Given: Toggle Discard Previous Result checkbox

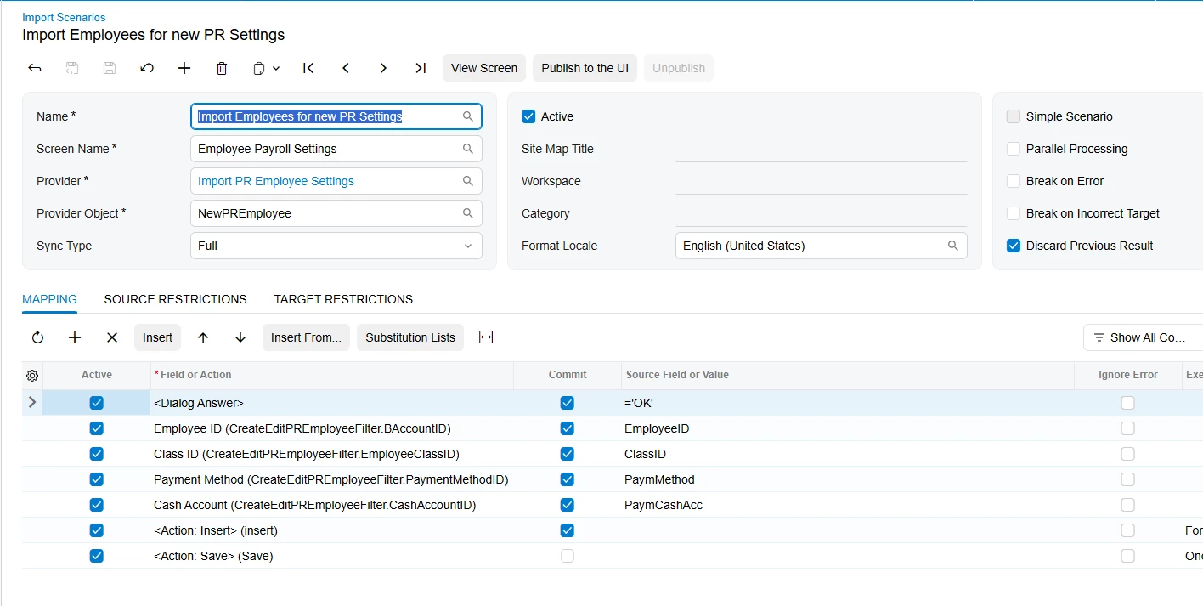Looking at the screenshot, I should pos(1014,246).
